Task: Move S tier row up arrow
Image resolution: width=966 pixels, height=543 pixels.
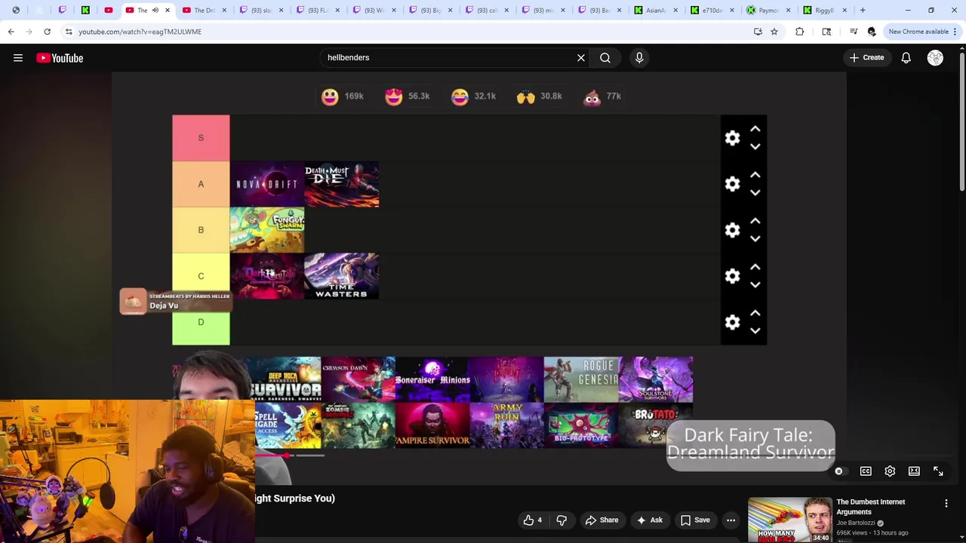Action: pos(755,130)
